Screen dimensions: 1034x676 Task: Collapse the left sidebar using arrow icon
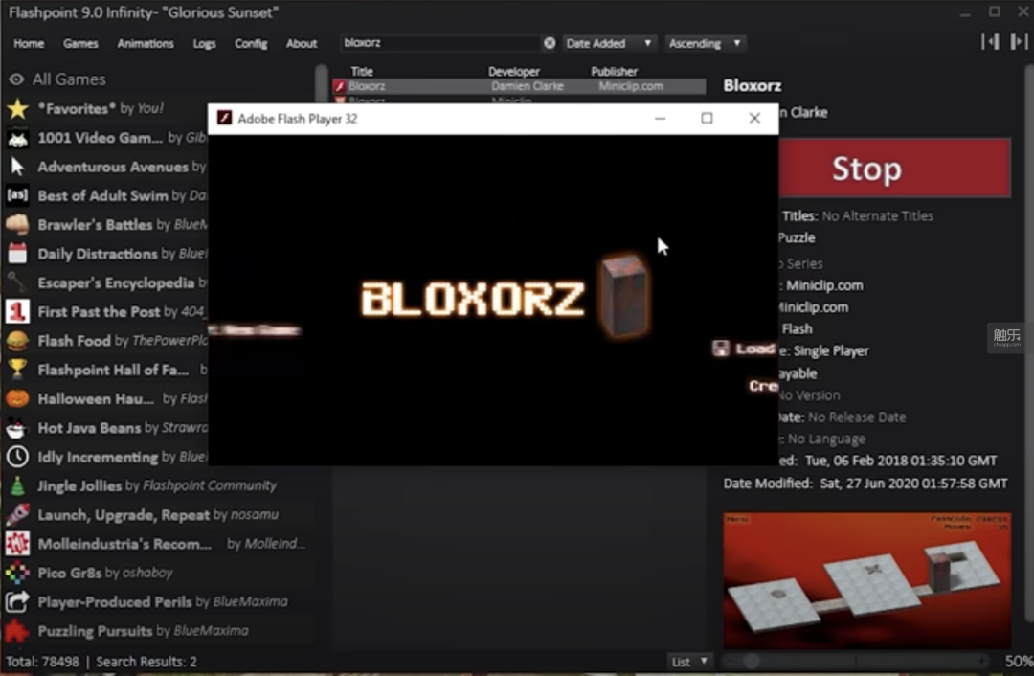tap(990, 41)
